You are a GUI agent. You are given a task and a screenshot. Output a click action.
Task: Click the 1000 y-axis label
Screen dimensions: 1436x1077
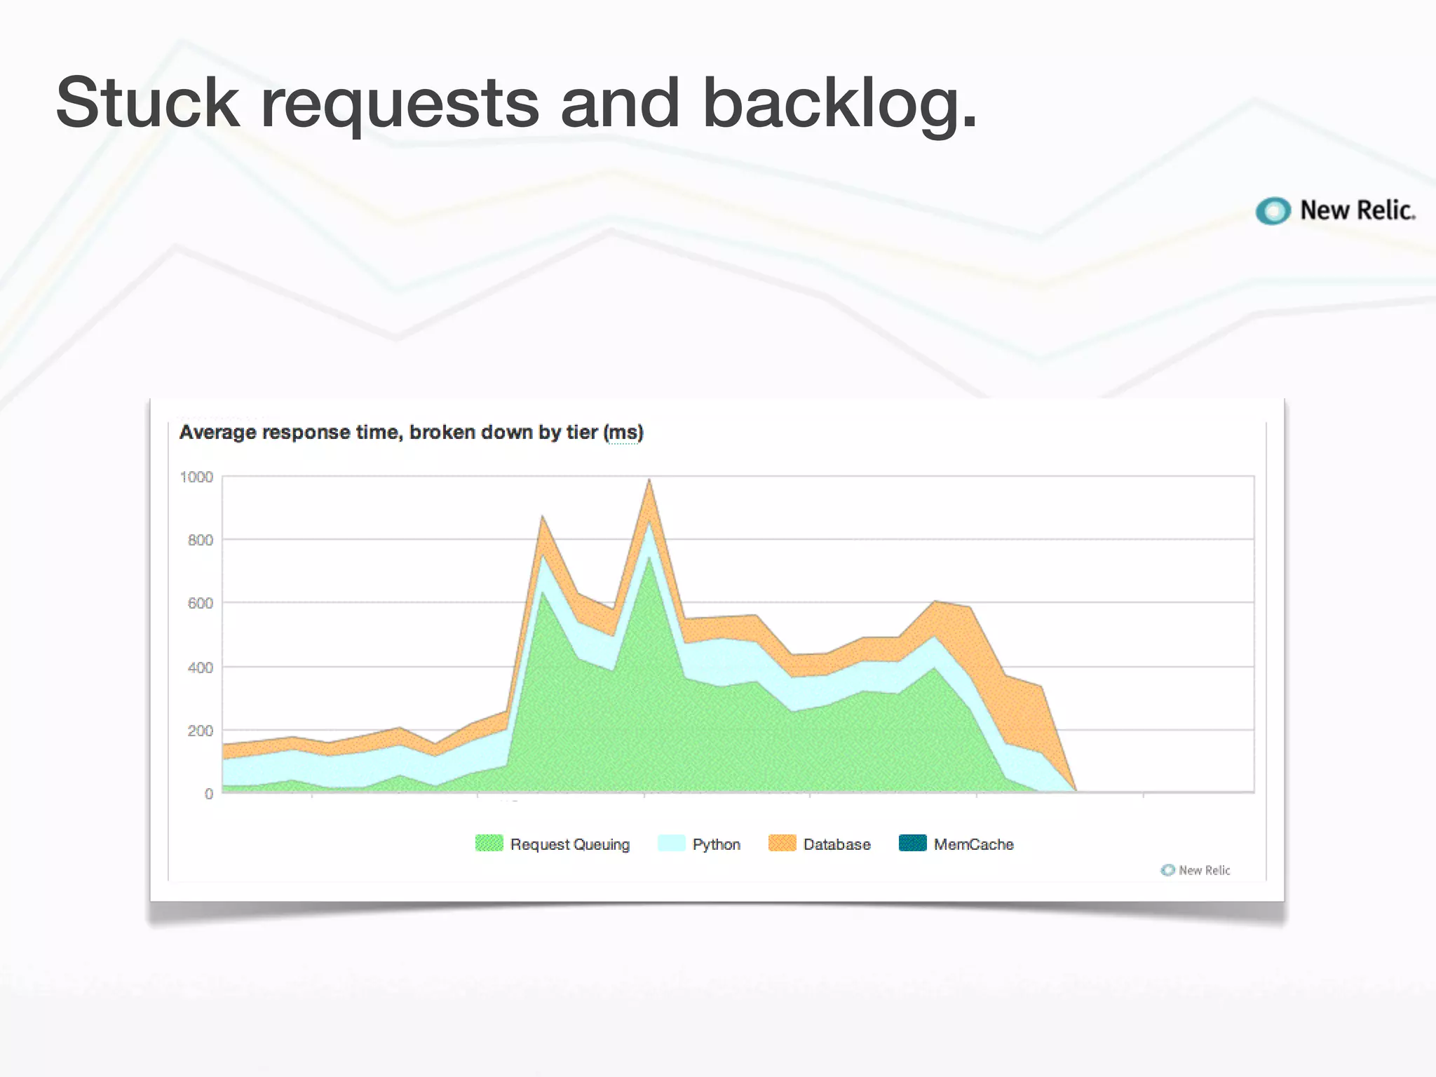point(196,477)
